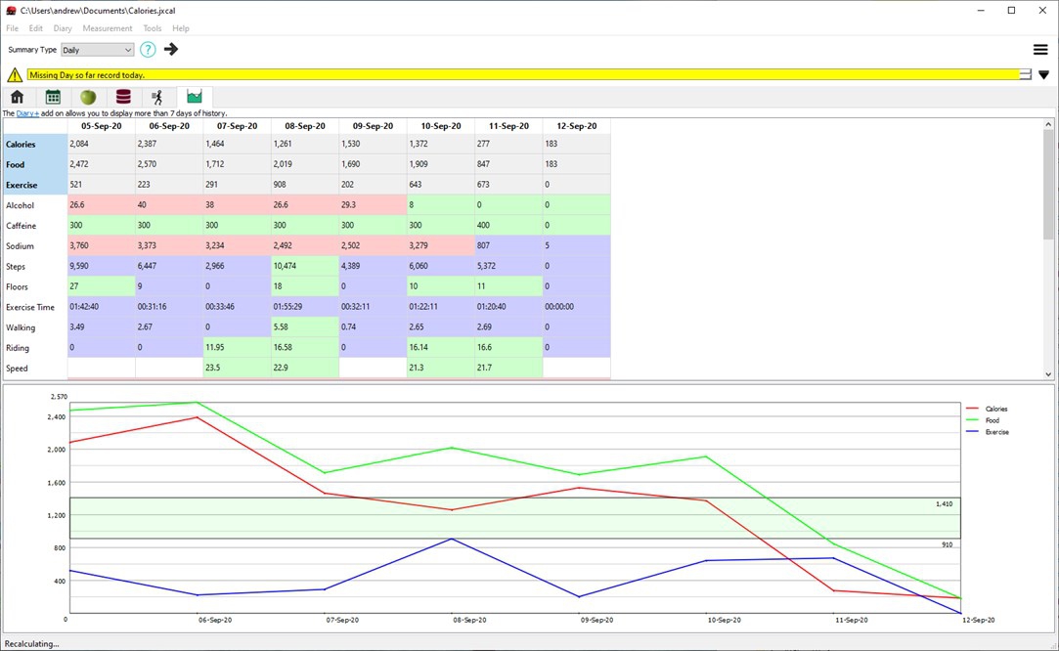Click table scrollbar down arrow
Viewport: 1059px width, 651px height.
[x=1048, y=374]
